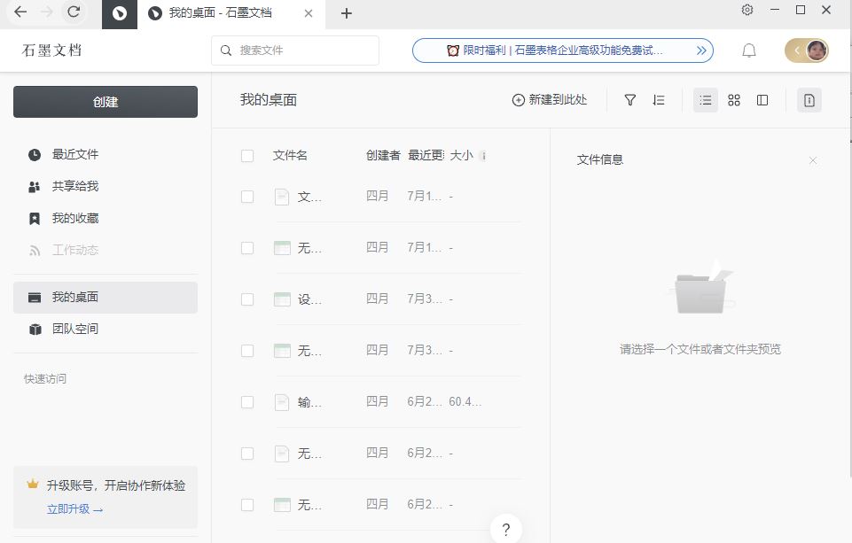Click the 6月2... date of the 输... file
This screenshot has width=852, height=543.
(x=425, y=401)
